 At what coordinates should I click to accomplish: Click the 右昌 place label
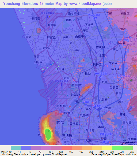(x=67, y=78)
